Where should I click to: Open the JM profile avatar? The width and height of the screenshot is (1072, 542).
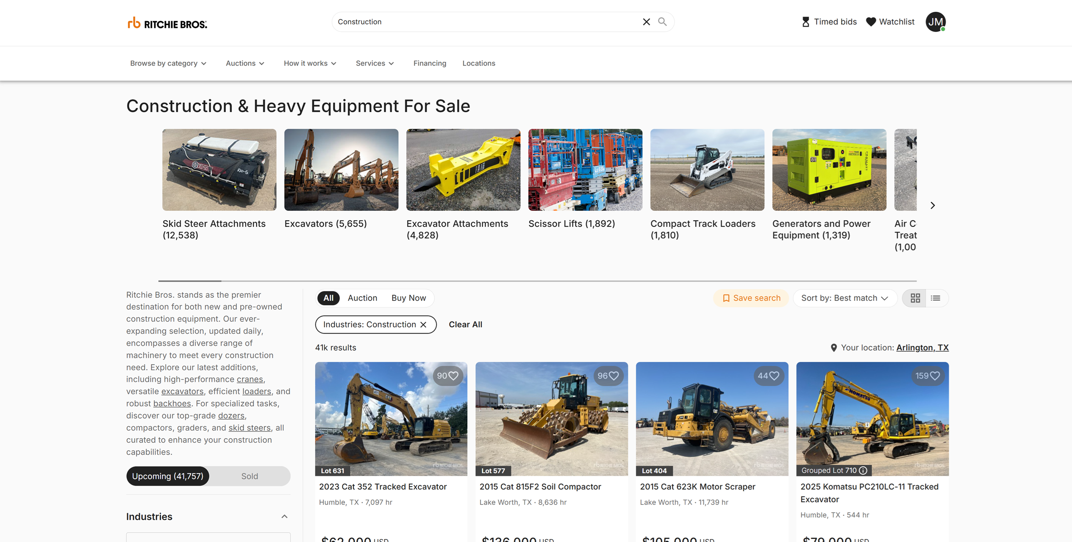click(936, 22)
